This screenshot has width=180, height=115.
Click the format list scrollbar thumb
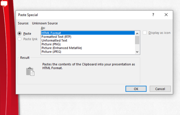point(137,40)
